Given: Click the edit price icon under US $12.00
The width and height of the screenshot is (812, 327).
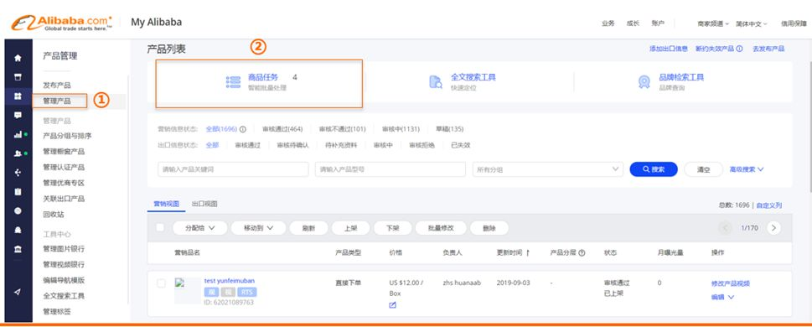Looking at the screenshot, I should click(x=392, y=305).
